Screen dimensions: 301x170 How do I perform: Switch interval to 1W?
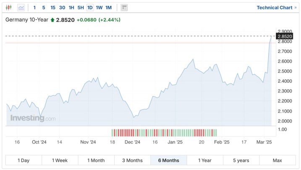[x=99, y=8]
